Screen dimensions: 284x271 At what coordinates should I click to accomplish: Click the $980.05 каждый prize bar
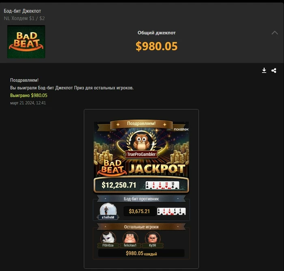coord(141,253)
